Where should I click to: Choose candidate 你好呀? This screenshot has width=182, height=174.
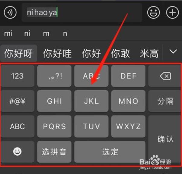click(19, 53)
